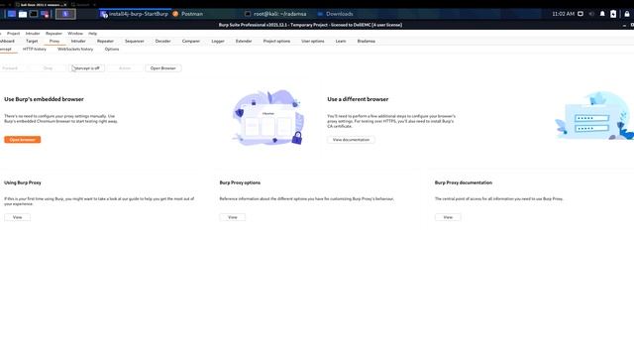Click the View documentation button
The image size is (634, 357).
coord(351,140)
